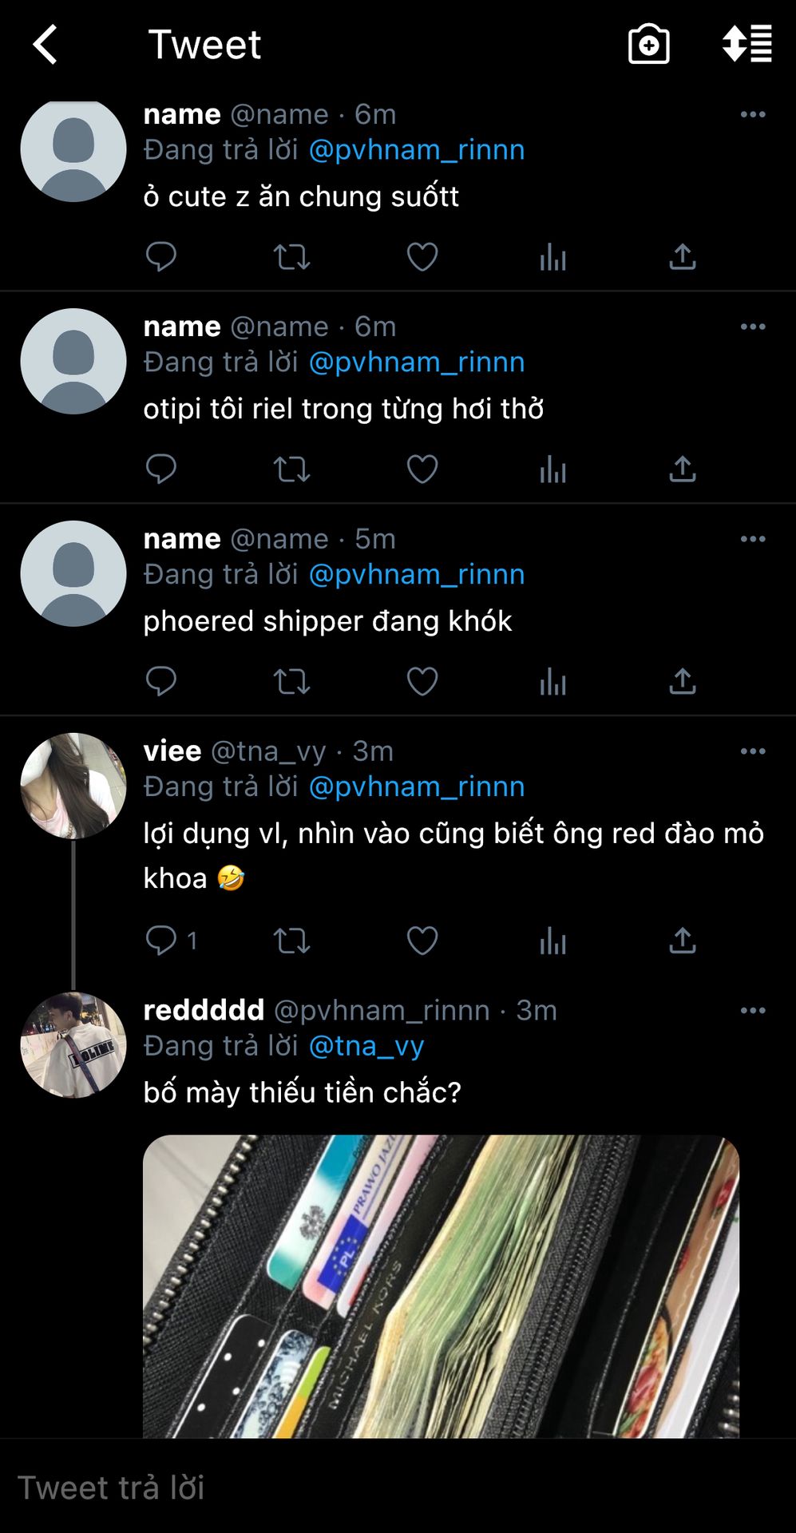
Task: Go back using the left arrow
Action: click(x=46, y=44)
